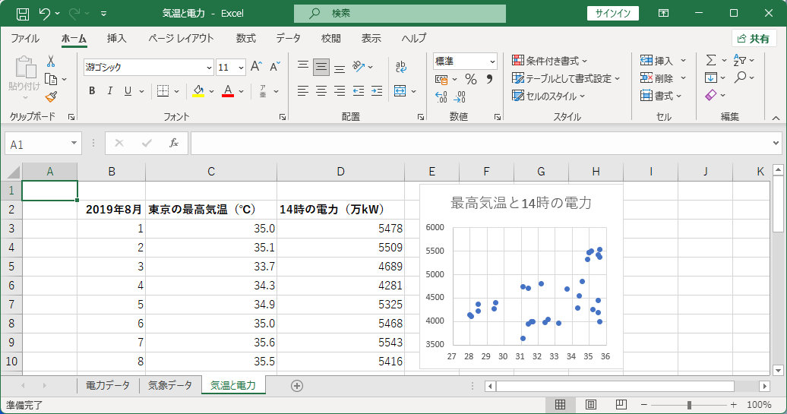The image size is (787, 414).
Task: Click the Borders icon
Action: [x=163, y=91]
